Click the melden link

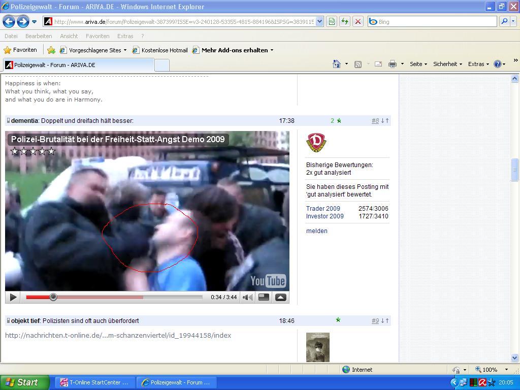click(x=316, y=231)
